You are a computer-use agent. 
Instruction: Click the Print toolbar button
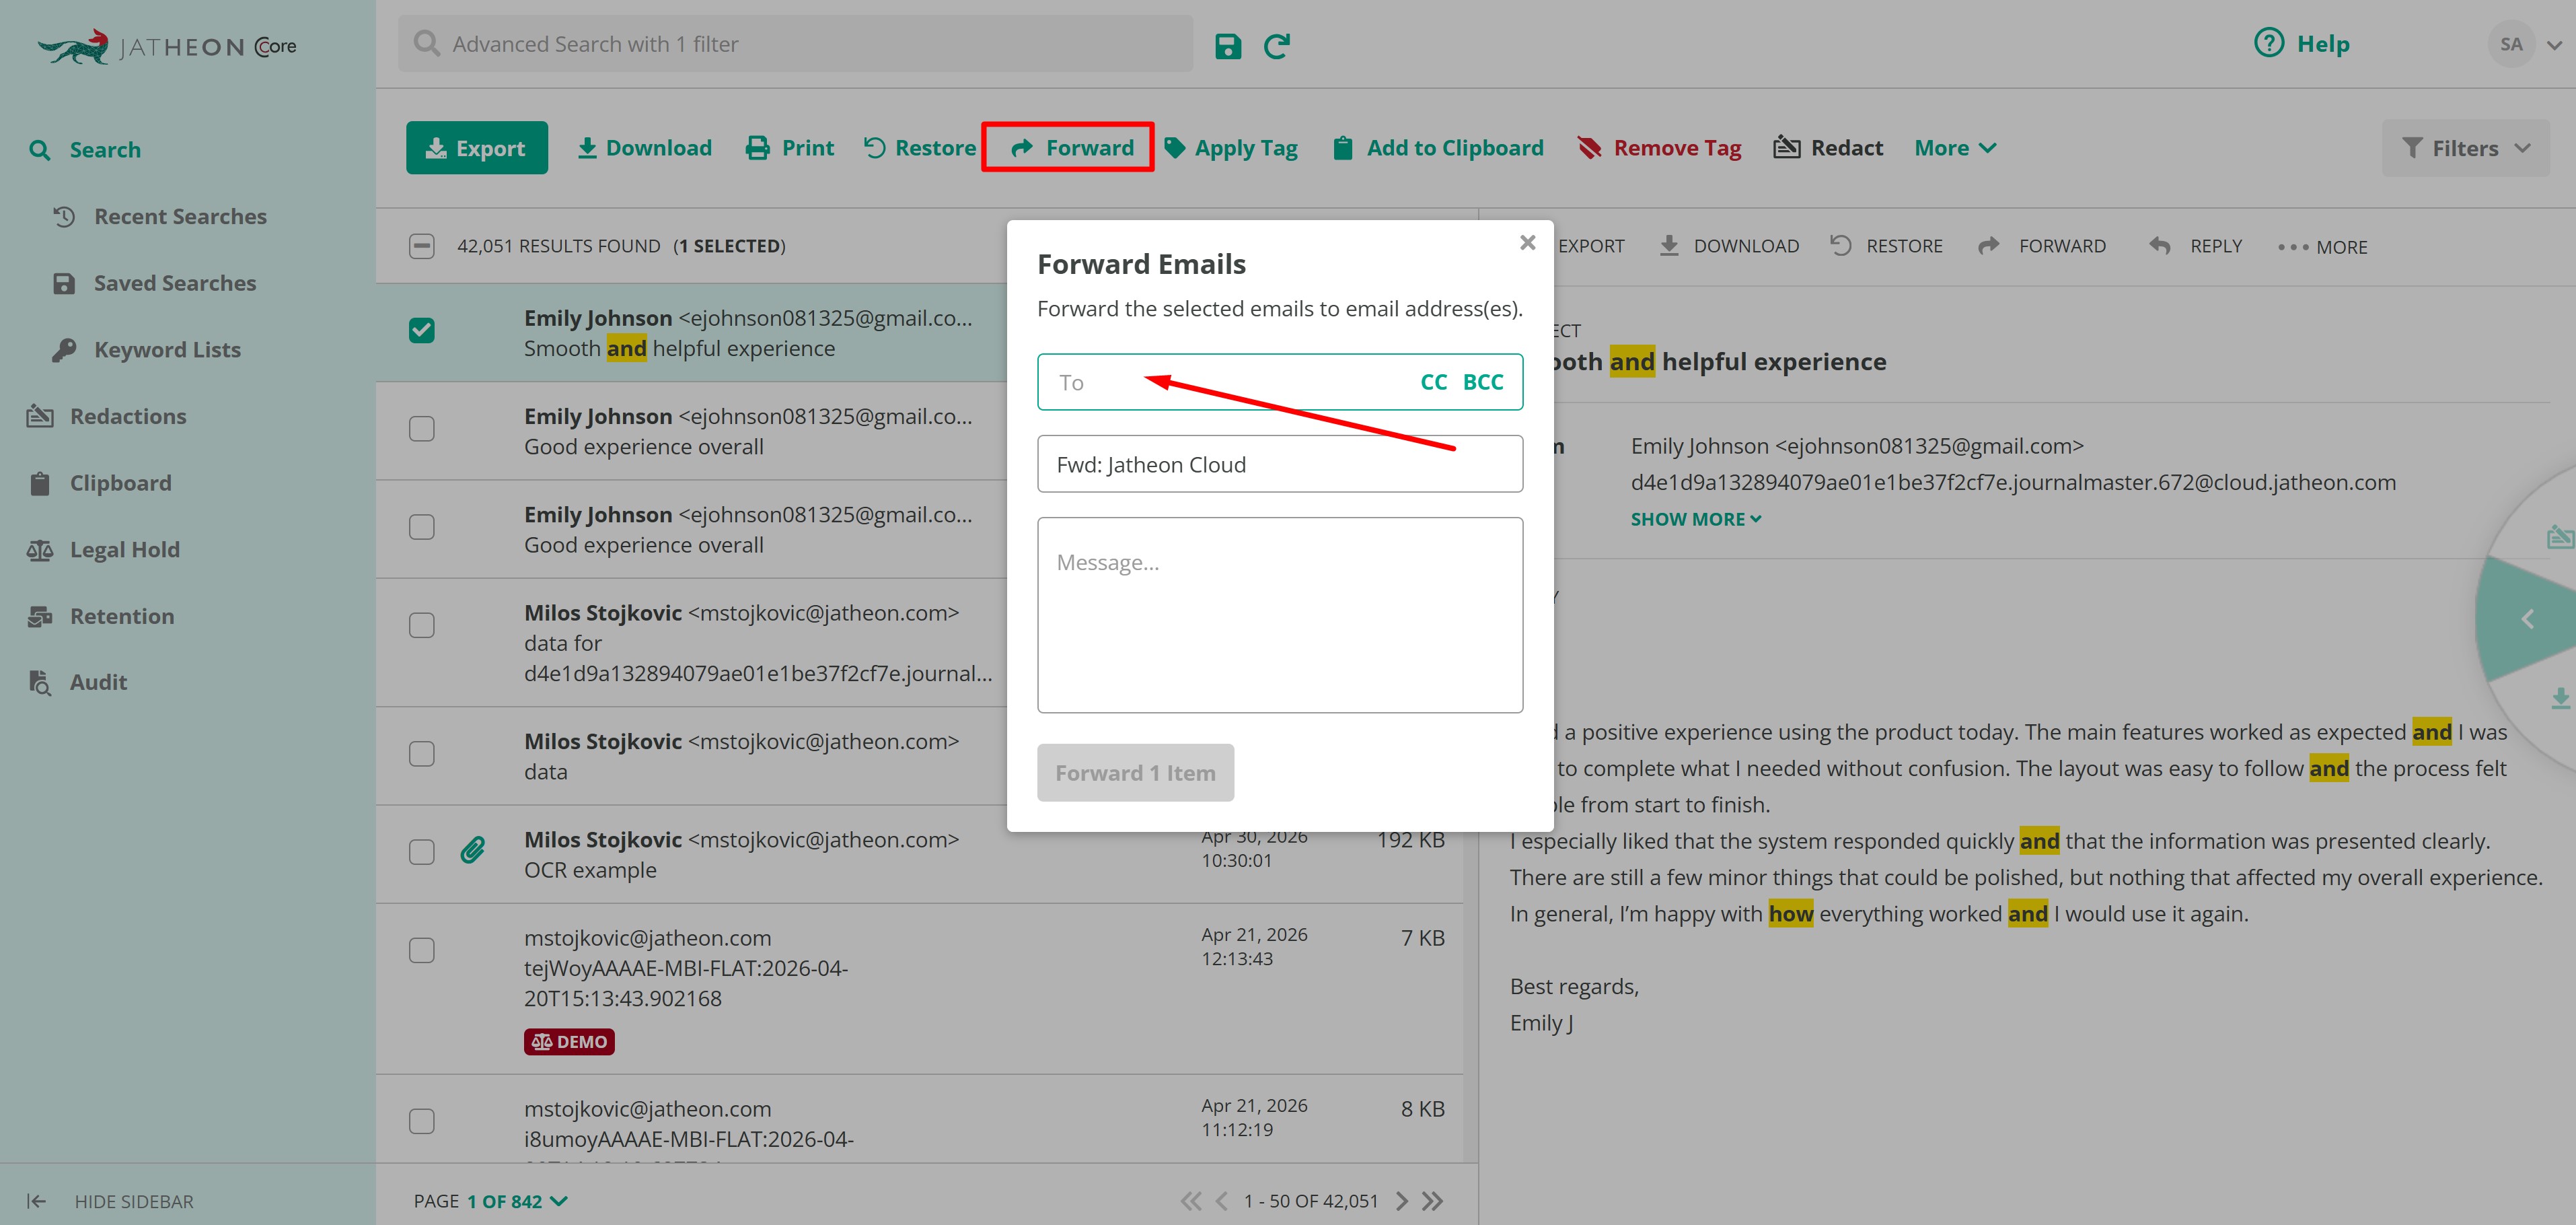click(789, 148)
